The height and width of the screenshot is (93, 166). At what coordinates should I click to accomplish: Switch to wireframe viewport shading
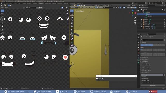coord(130,7)
